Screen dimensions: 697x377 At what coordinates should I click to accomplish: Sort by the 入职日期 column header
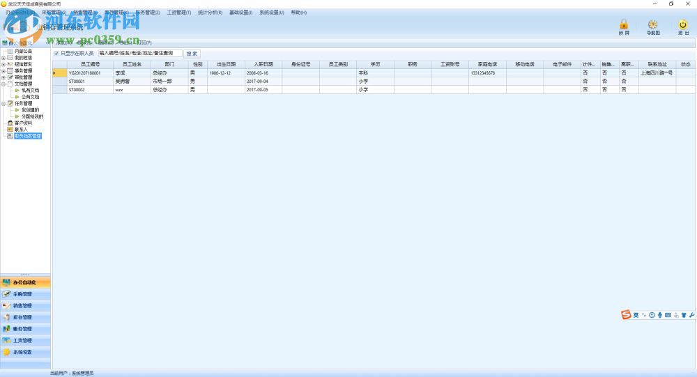pyautogui.click(x=263, y=65)
